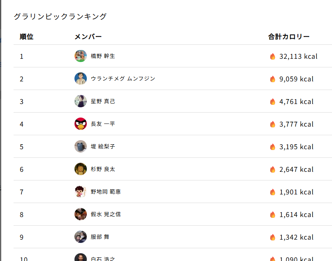Click the メンバー column header
332x261 pixels.
point(88,37)
